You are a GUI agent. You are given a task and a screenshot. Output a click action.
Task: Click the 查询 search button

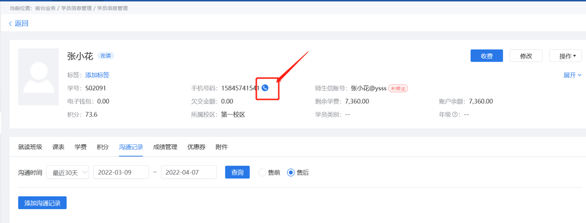point(237,172)
